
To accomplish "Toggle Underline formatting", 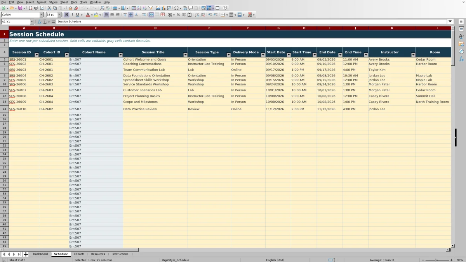I will pyautogui.click(x=77, y=15).
